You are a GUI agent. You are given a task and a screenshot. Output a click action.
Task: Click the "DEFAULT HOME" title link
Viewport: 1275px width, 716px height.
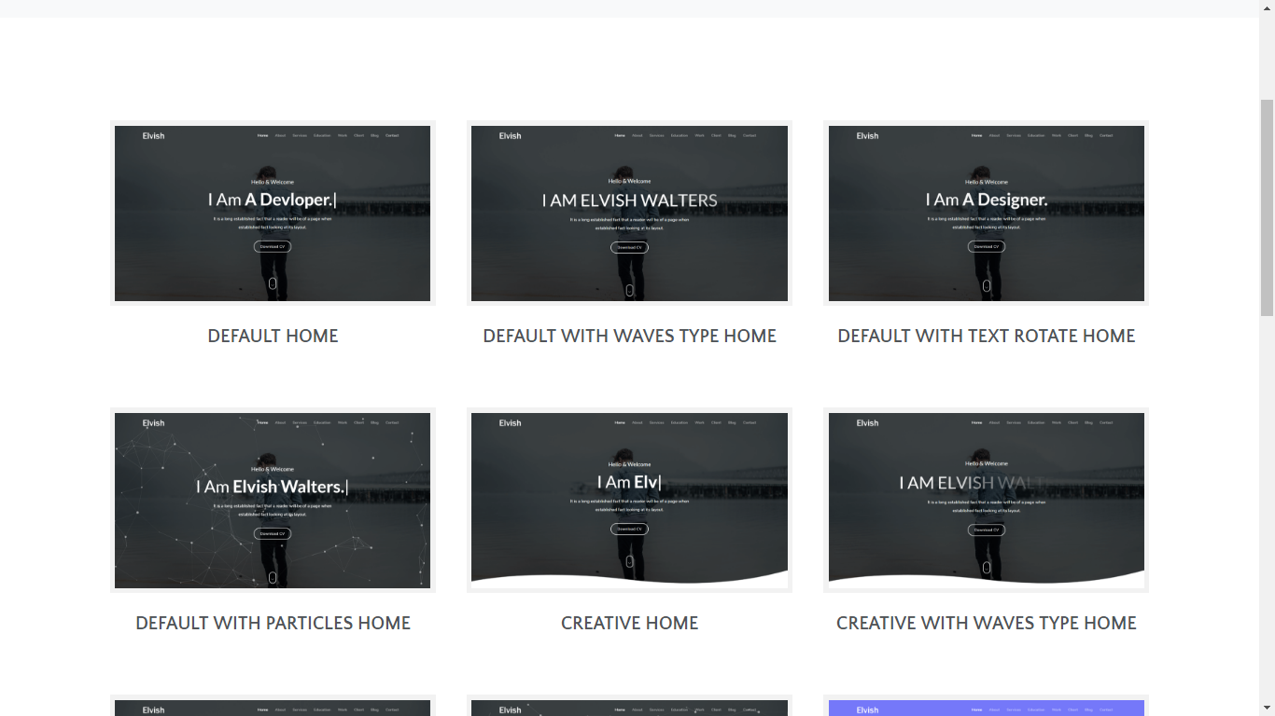[273, 337]
